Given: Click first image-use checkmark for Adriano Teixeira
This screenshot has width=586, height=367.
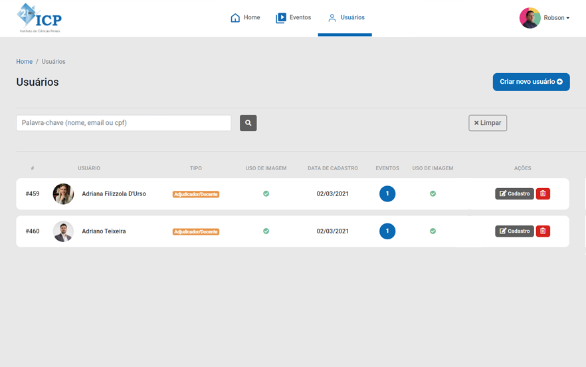Looking at the screenshot, I should (x=266, y=231).
